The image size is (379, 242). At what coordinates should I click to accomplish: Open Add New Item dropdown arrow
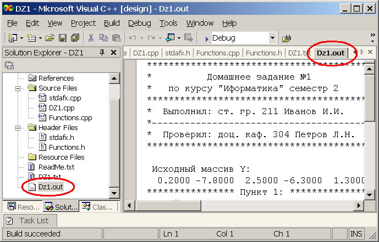tap(40, 38)
